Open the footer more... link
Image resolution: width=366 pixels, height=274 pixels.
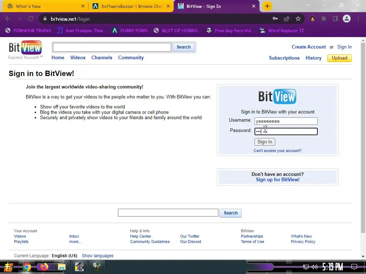(75, 242)
